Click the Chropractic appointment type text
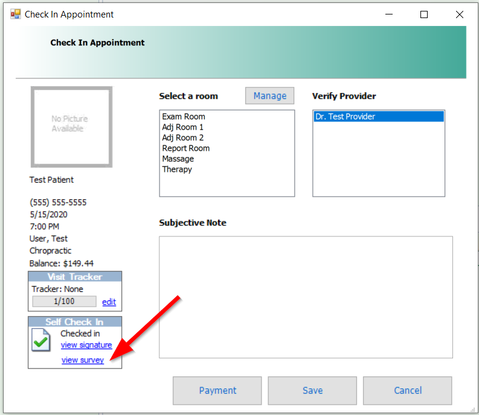Viewport: 479px width, 415px height. pos(50,250)
